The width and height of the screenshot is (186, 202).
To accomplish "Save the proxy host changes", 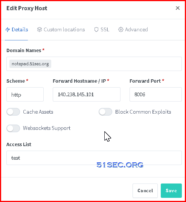I will [x=171, y=191].
